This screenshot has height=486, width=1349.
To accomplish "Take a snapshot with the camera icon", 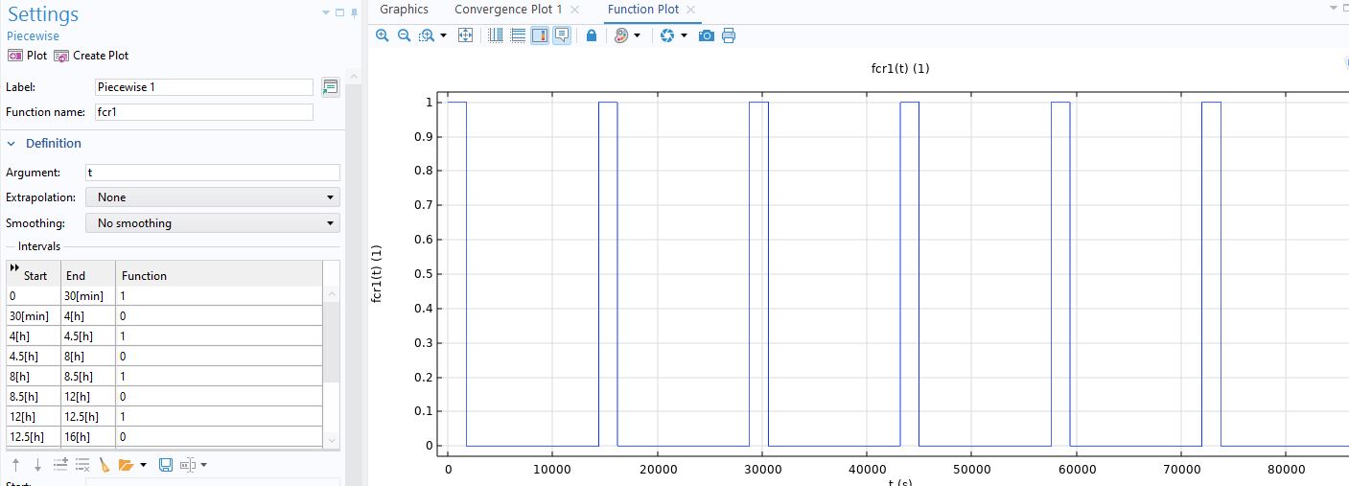I will tap(707, 35).
